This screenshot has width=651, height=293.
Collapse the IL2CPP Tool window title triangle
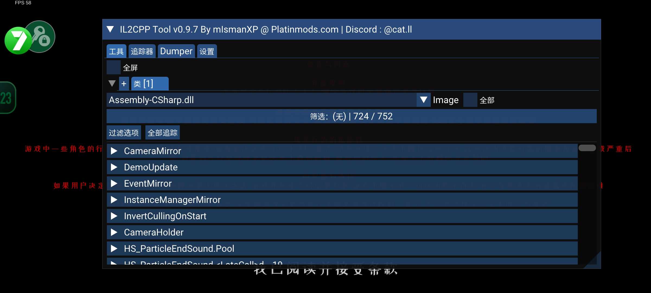[x=110, y=29]
